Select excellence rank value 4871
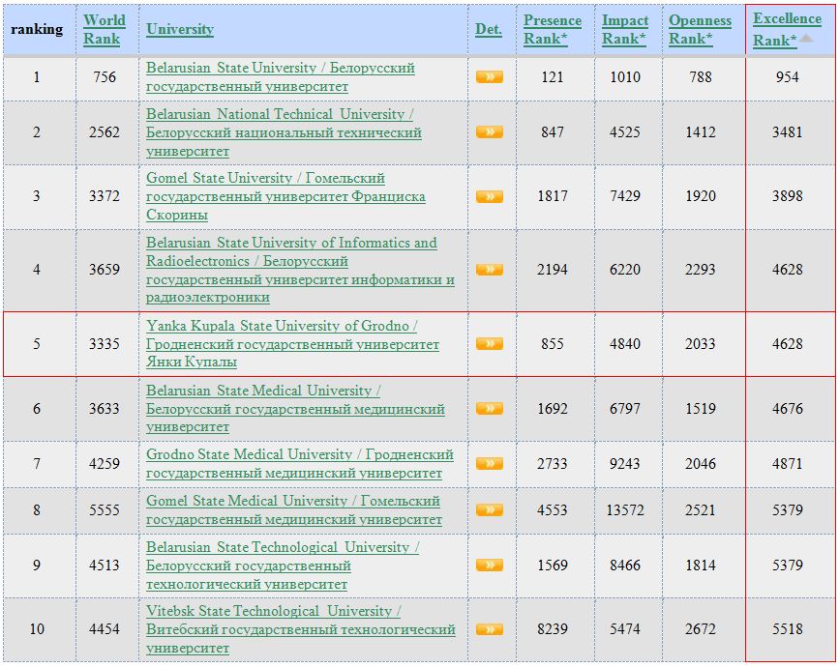 [787, 463]
